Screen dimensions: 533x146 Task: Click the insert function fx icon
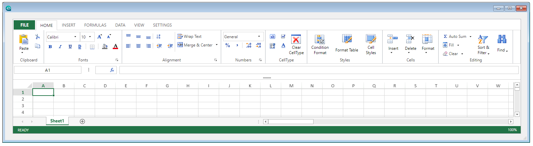(112, 70)
